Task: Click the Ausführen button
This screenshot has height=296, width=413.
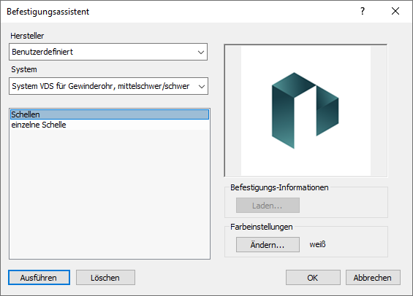Action: tap(39, 277)
